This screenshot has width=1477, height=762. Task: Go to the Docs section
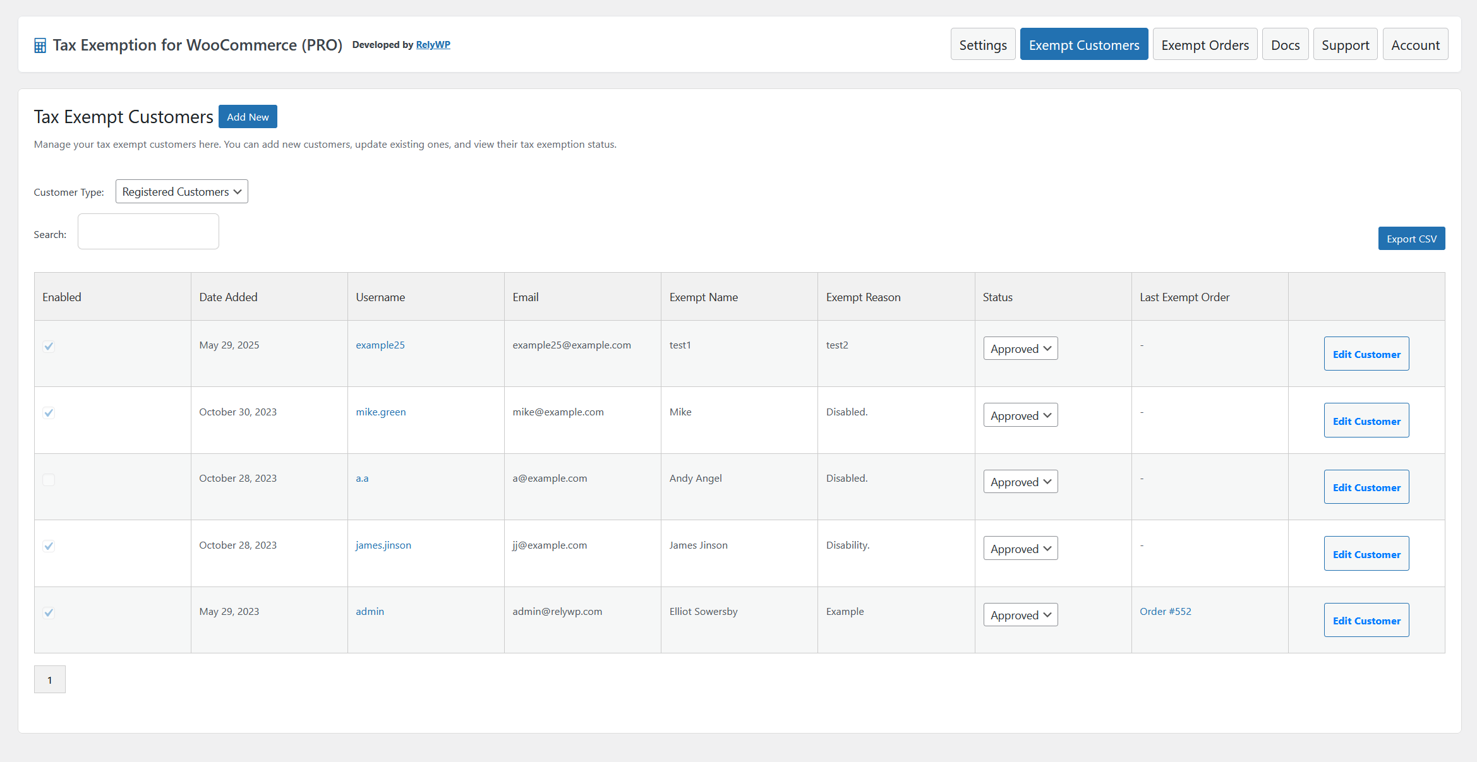pyautogui.click(x=1285, y=44)
